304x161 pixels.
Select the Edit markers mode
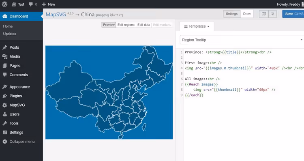pyautogui.click(x=162, y=25)
